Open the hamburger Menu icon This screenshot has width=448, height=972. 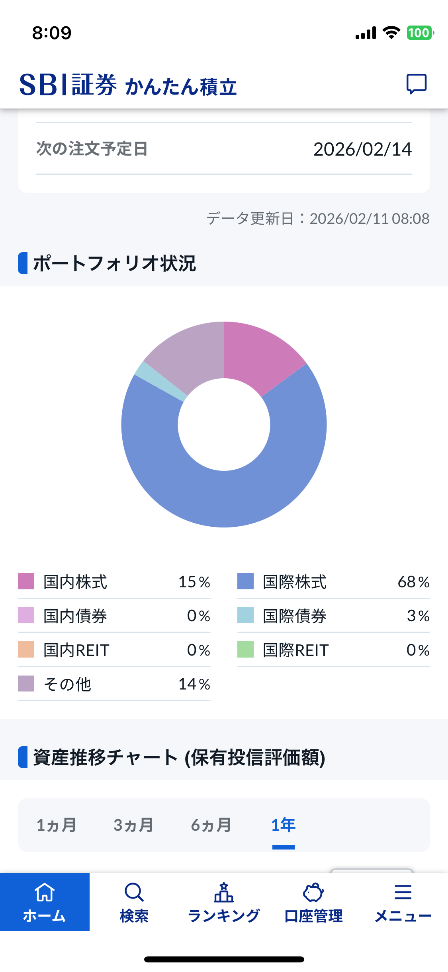(x=403, y=892)
